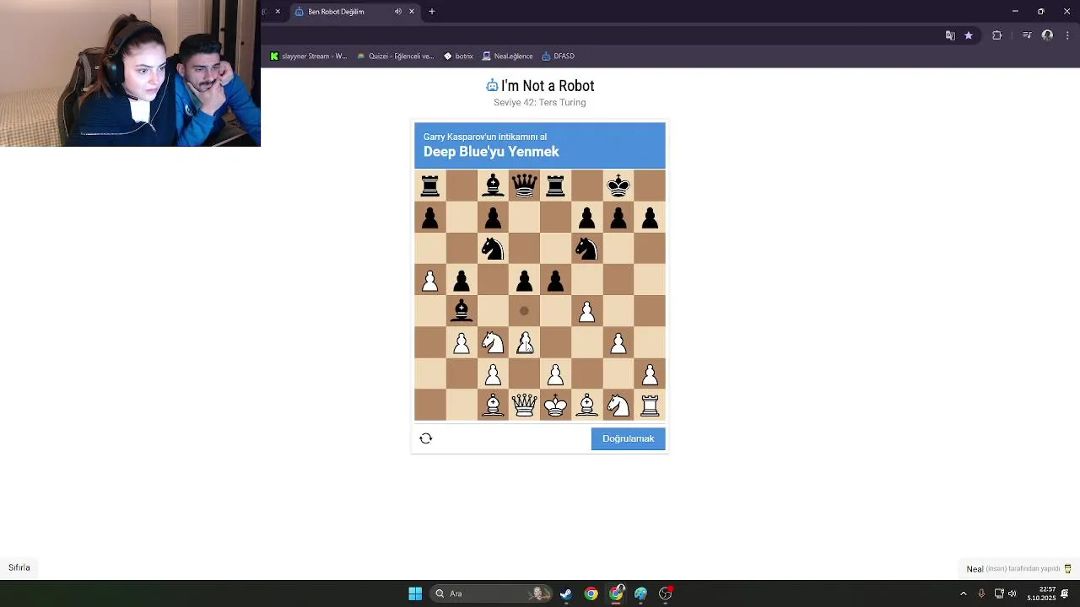Image resolution: width=1080 pixels, height=607 pixels.
Task: Select the white pawn on f4
Action: click(587, 311)
